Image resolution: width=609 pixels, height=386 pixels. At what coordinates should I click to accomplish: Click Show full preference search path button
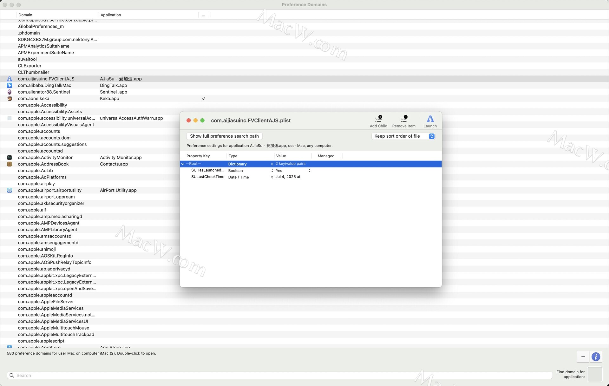tap(224, 136)
